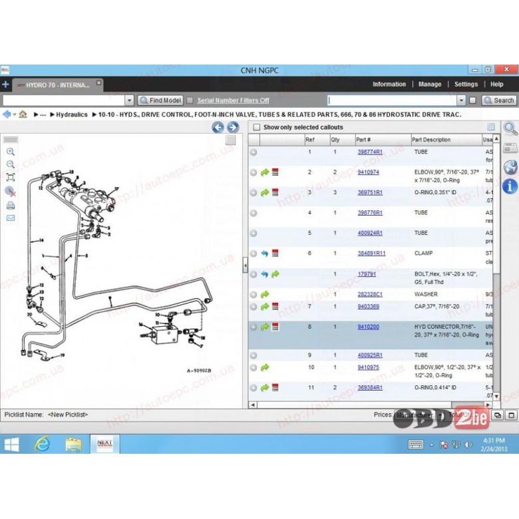Open new tab with plus icon
The width and height of the screenshot is (519, 519).
click(x=5, y=85)
